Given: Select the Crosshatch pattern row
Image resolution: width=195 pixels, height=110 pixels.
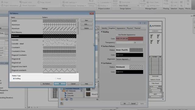Looking at the screenshot, I should [x=44, y=48].
